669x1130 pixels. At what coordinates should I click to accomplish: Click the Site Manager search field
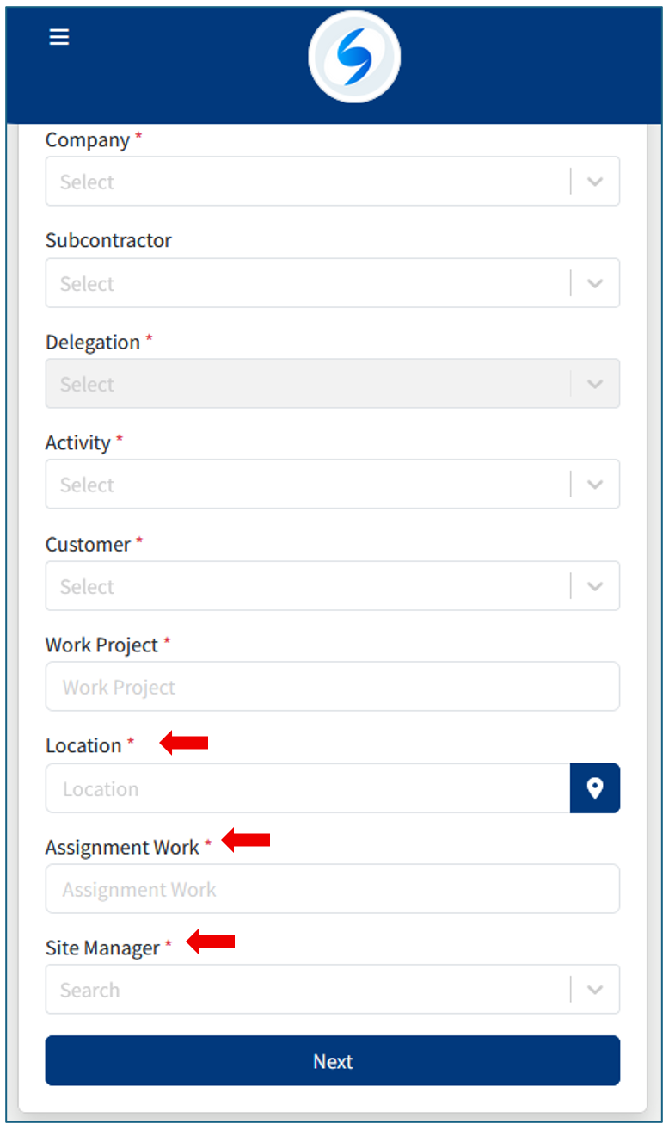(305, 990)
